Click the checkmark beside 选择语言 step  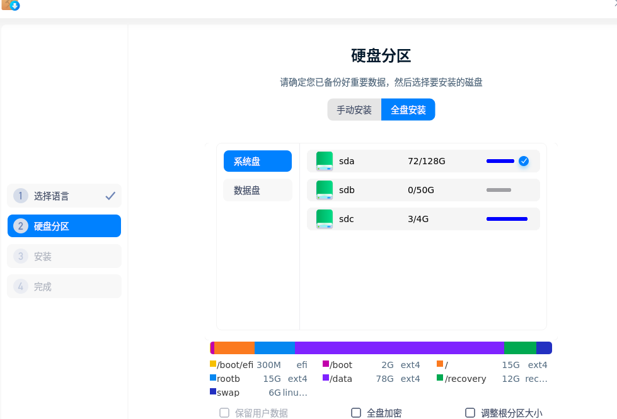(110, 196)
